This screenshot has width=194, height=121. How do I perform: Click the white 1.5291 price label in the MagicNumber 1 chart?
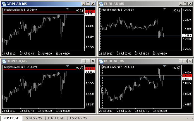tap(90, 14)
